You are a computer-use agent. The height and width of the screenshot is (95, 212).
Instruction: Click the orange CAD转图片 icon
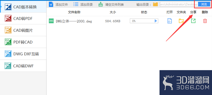[8, 30]
